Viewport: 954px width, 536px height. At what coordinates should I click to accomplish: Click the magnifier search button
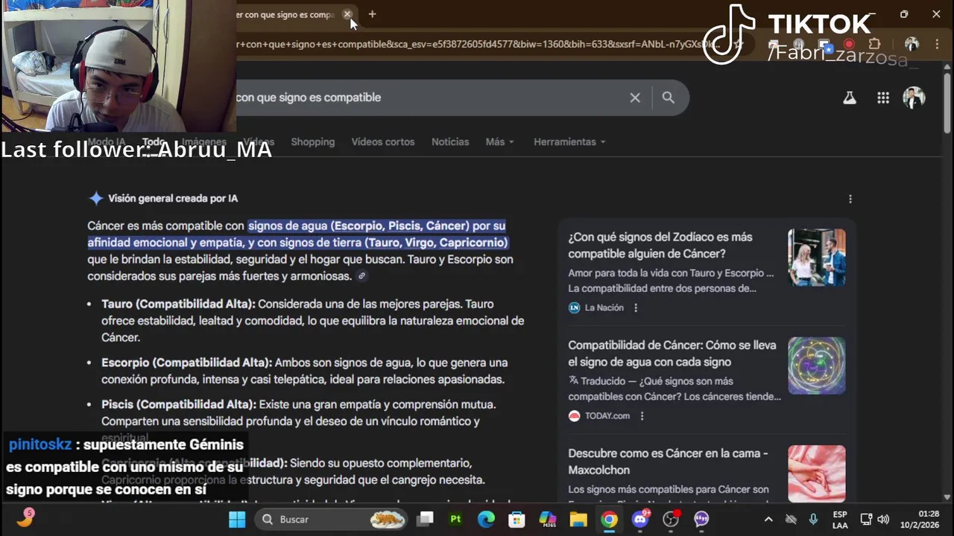pos(668,98)
